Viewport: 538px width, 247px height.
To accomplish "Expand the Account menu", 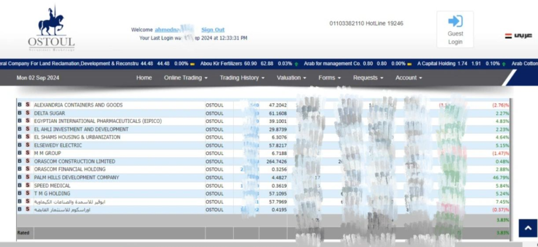I will (408, 78).
